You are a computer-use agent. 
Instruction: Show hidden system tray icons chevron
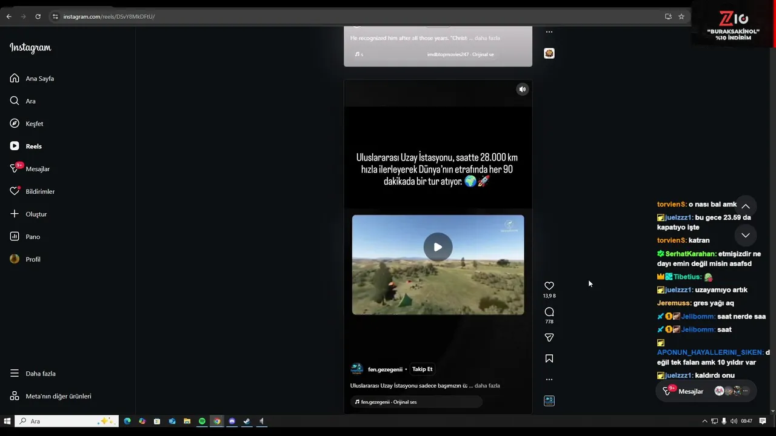[704, 421]
